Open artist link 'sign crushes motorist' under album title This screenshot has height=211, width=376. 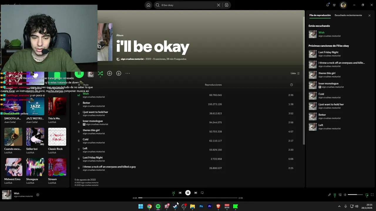point(132,59)
